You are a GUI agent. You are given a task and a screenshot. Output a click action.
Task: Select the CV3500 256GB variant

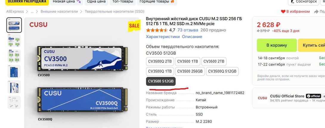(190, 71)
